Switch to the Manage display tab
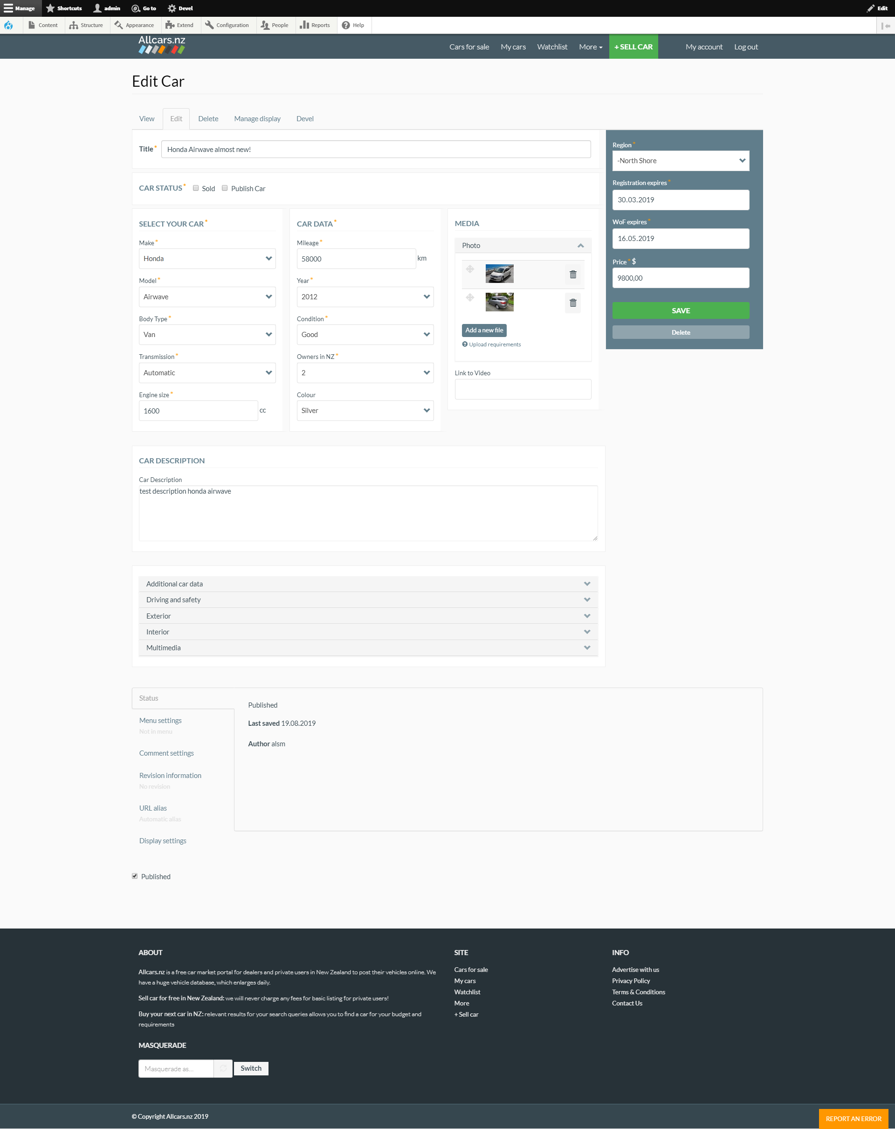 [x=257, y=119]
